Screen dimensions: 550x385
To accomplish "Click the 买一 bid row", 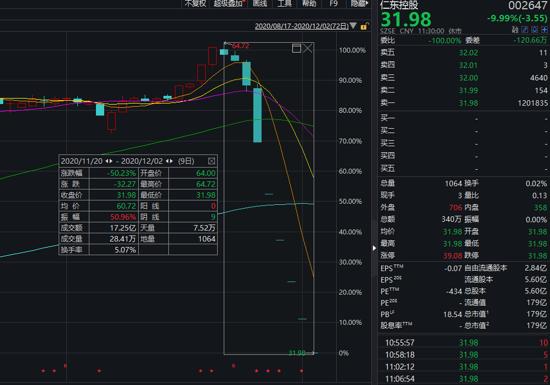I will coord(464,118).
